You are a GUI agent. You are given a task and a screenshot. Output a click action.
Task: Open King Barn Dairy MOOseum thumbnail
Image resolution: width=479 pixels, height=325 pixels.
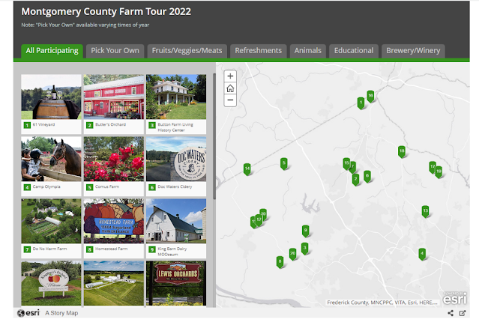click(176, 221)
